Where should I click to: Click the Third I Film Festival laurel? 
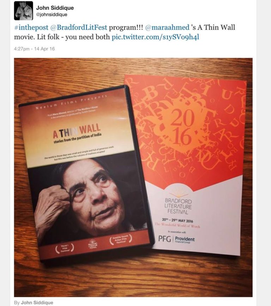[x=65, y=248]
